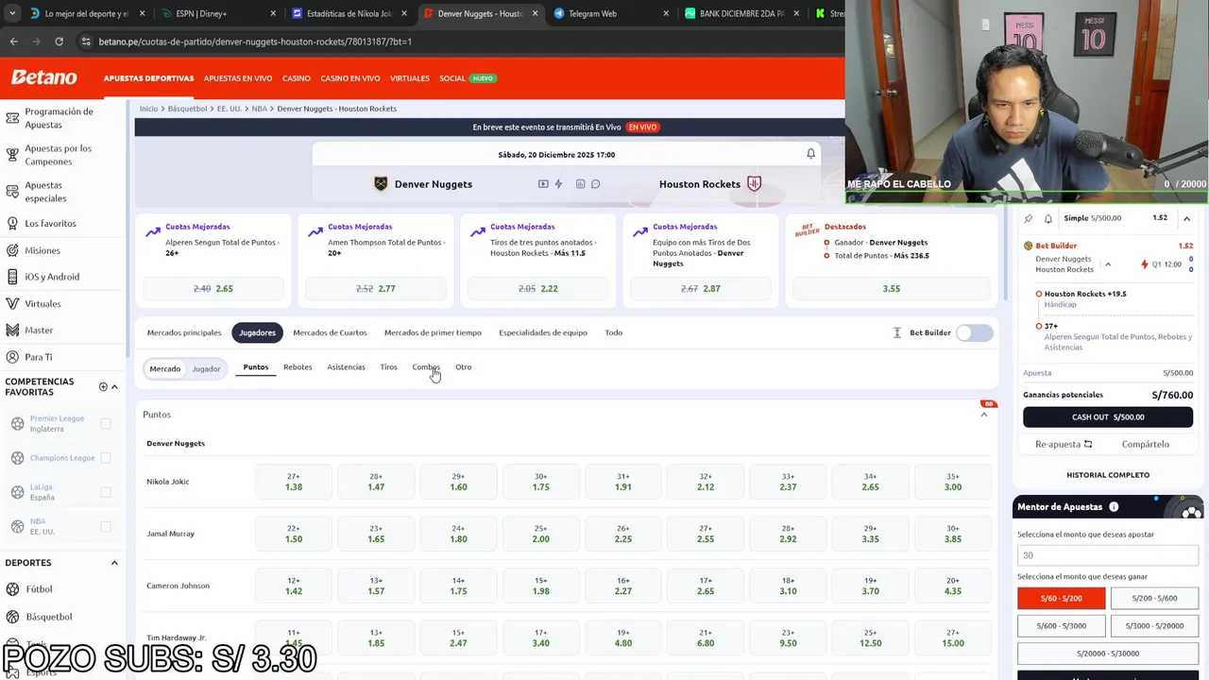
Task: Open the browser tab search chevron
Action: click(x=11, y=13)
